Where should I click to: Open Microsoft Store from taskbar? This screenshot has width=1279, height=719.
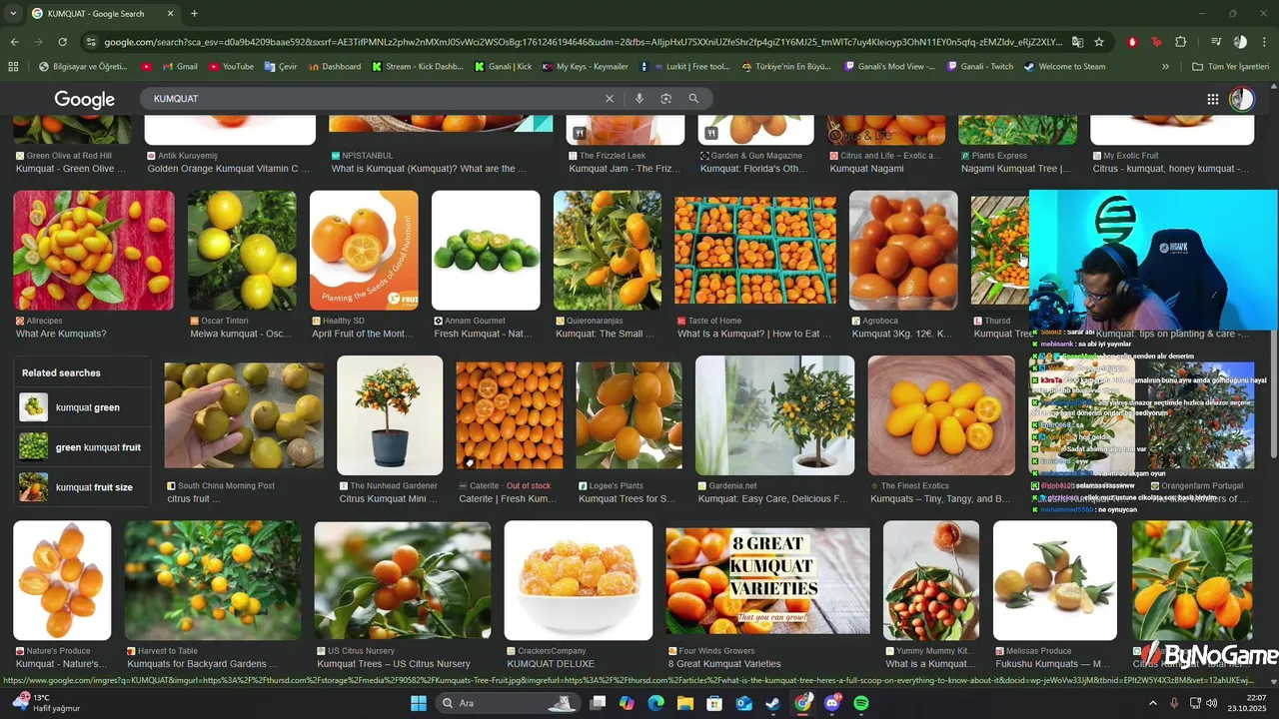(x=714, y=703)
